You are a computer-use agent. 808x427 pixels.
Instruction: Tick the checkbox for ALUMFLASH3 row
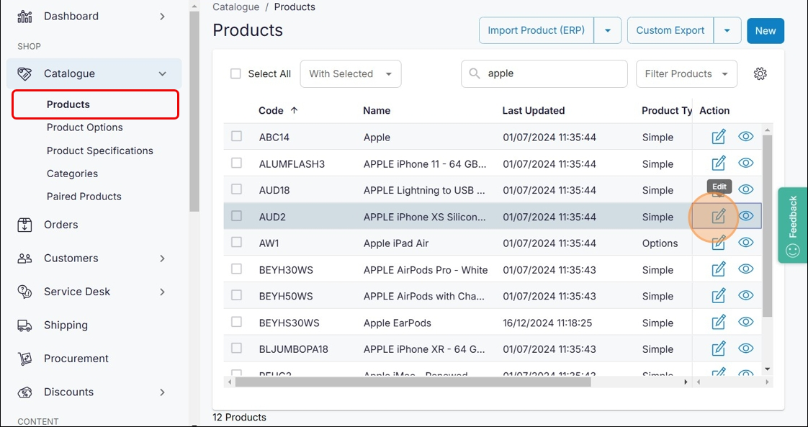236,163
